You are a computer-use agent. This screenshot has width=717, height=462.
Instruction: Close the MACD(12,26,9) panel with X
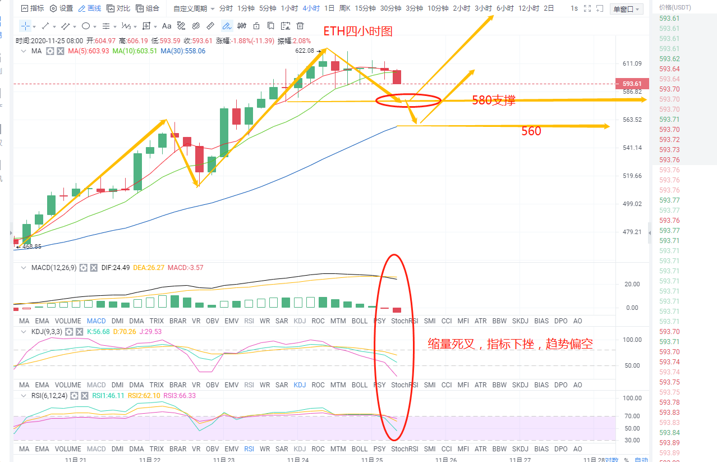pyautogui.click(x=94, y=268)
